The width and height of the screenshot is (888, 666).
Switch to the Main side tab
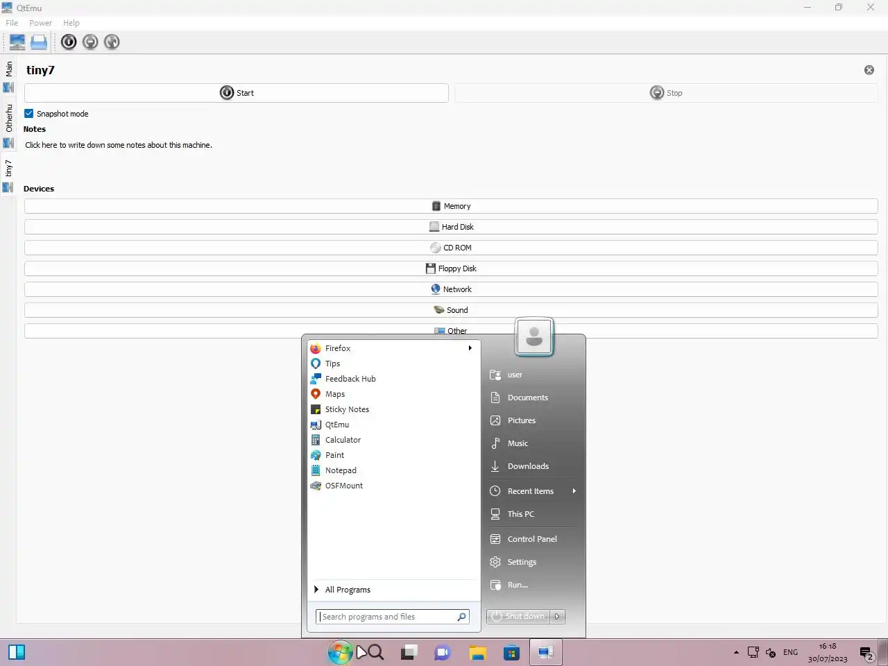[8, 76]
